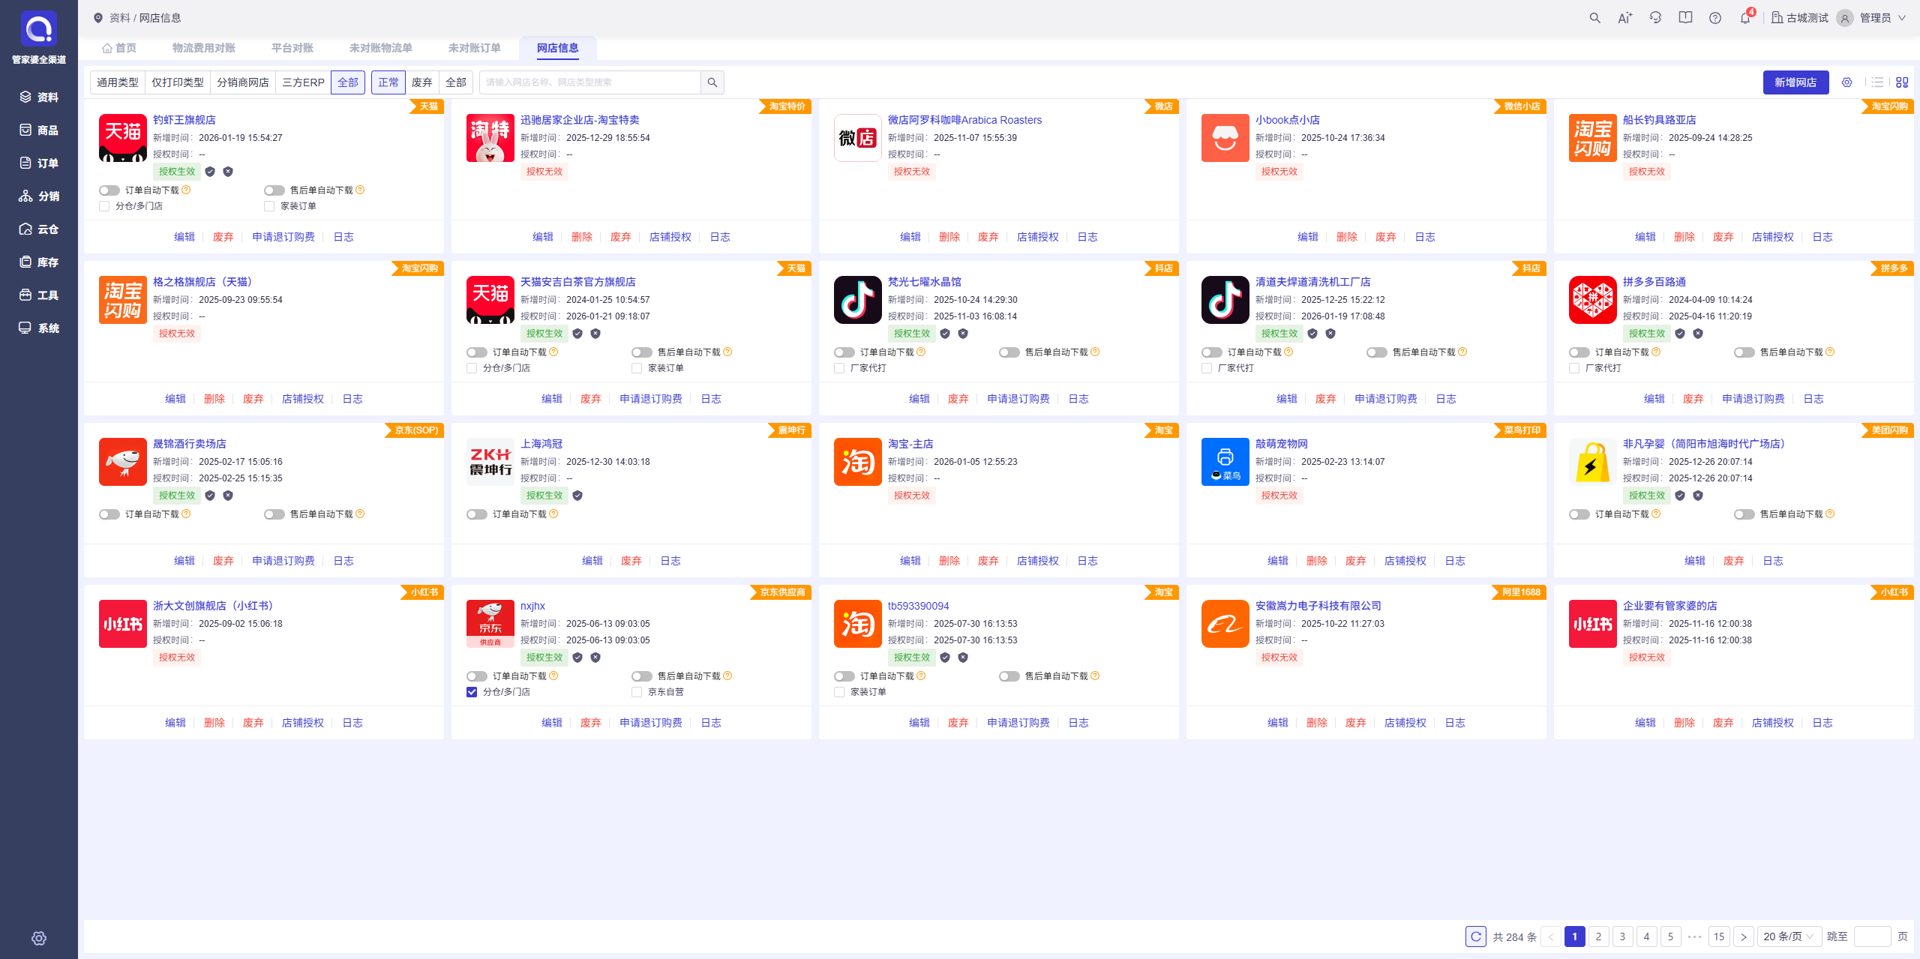The width and height of the screenshot is (1920, 959).
Task: Toggle 订单自动下载 for tb593390094
Action: pyautogui.click(x=844, y=676)
